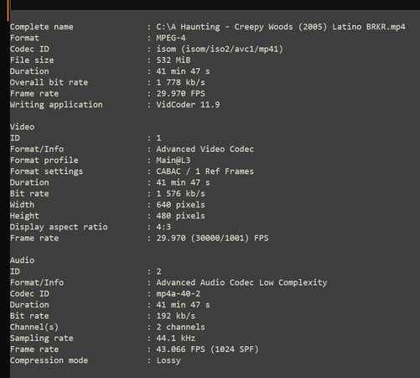Click the Complete name file path value
Image resolution: width=420 pixels, height=378 pixels.
(x=281, y=27)
